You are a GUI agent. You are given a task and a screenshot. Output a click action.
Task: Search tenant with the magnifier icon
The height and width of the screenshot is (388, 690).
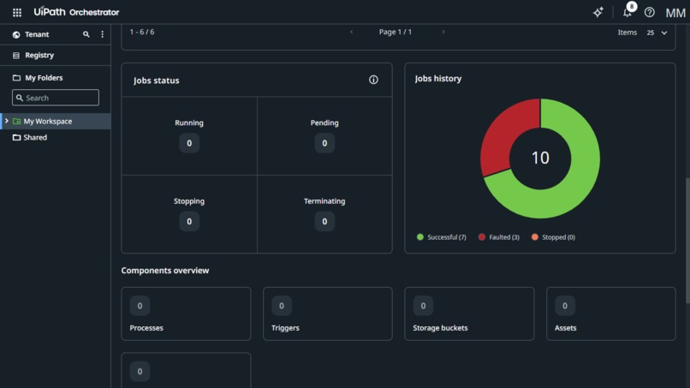(x=86, y=34)
